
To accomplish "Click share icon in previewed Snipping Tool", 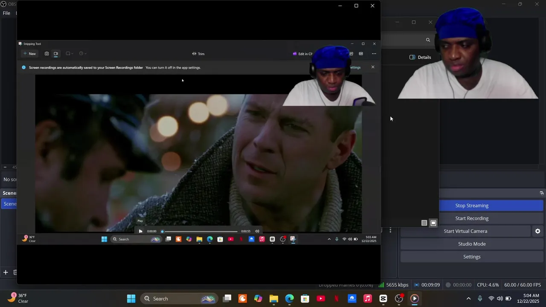I will (351, 54).
